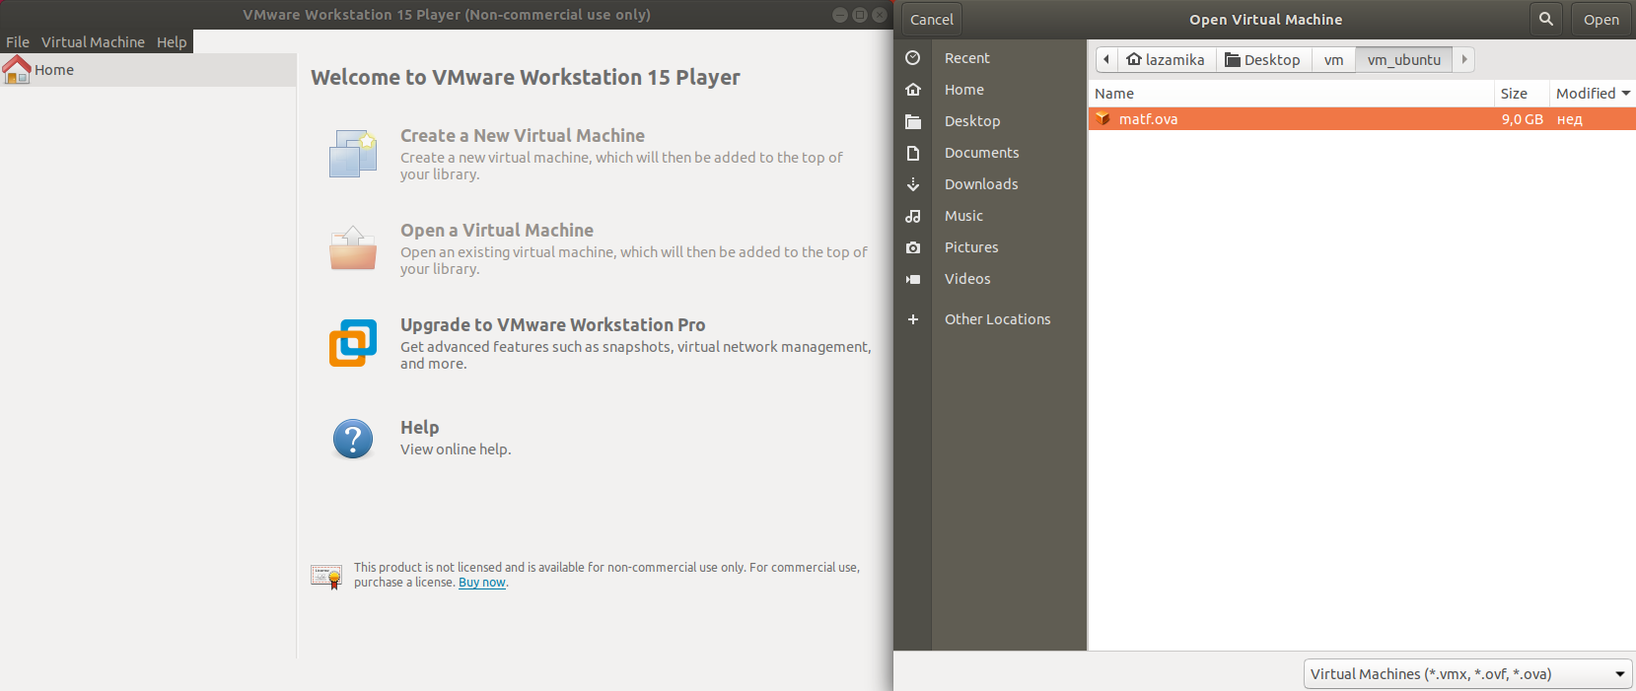The image size is (1636, 691).
Task: Click the Open a Virtual Machine folder icon
Action: [353, 248]
